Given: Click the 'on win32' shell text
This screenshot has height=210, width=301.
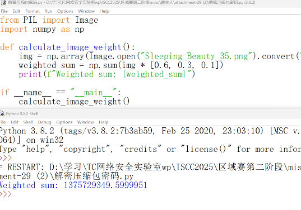Looking at the screenshot, I should (45, 140).
